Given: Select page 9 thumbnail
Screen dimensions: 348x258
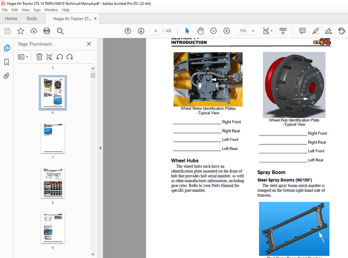Looking at the screenshot, I should (53, 228).
